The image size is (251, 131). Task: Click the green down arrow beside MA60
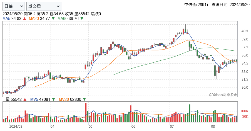82,19
